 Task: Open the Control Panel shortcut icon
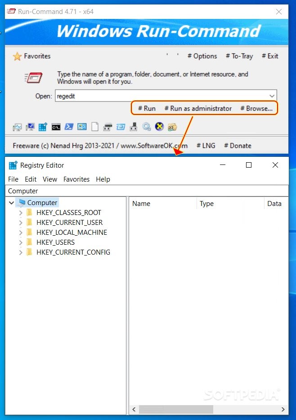pos(82,127)
